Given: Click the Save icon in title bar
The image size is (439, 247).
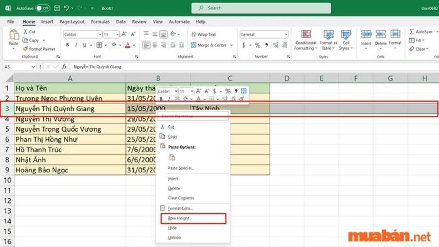Looking at the screenshot, I should click(x=57, y=8).
